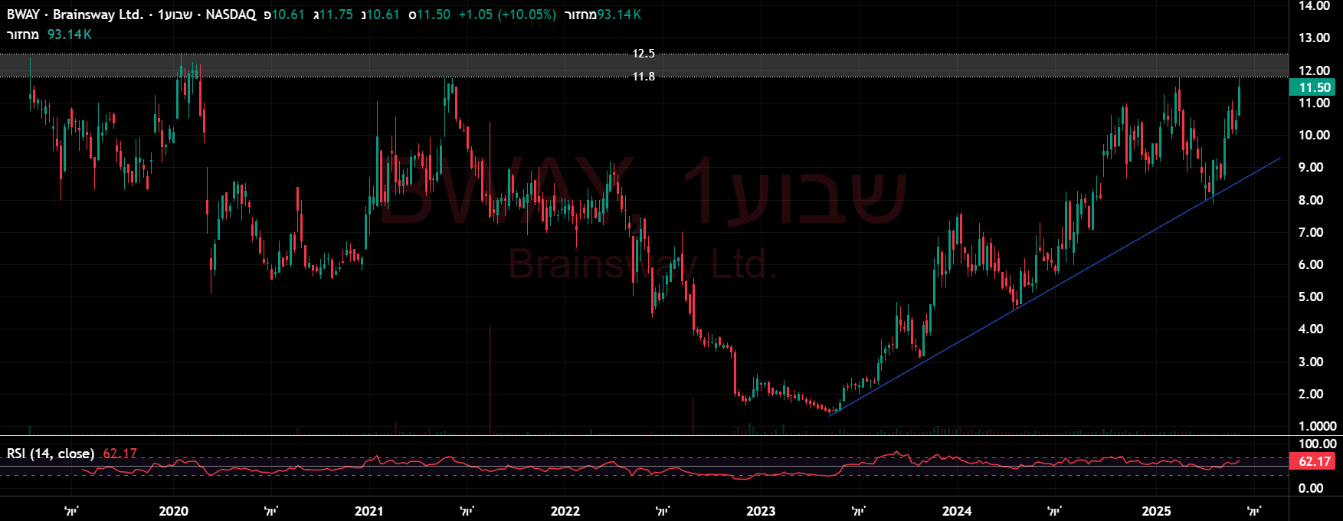This screenshot has width=1343, height=521.
Task: Click 14.00 on the price axis
Action: (x=1314, y=6)
